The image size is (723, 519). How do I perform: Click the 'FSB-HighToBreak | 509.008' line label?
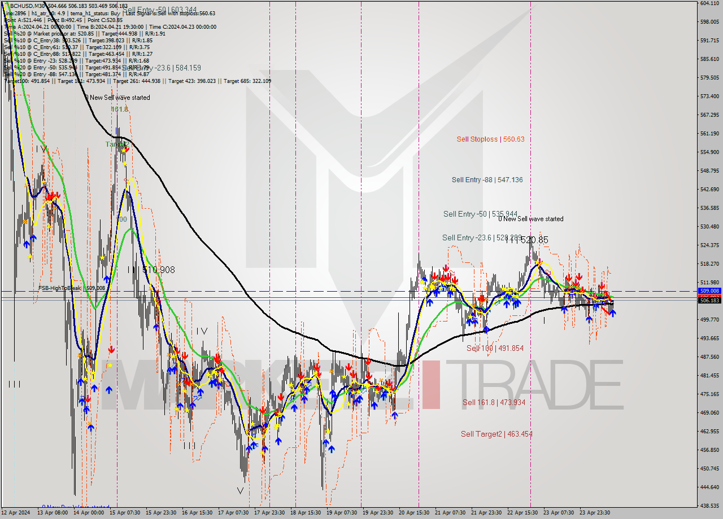tap(72, 288)
